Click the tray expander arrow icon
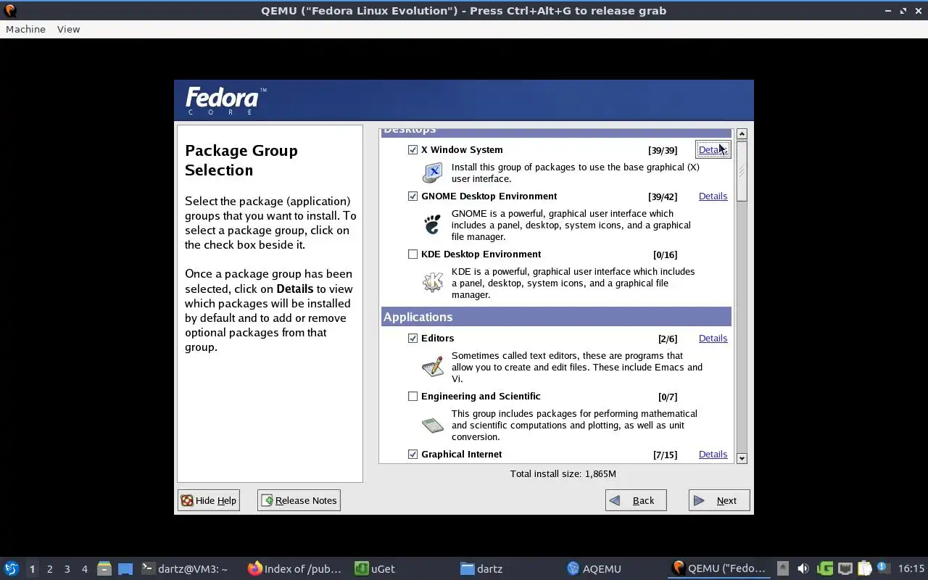Viewport: 928px width, 580px height. (x=782, y=568)
